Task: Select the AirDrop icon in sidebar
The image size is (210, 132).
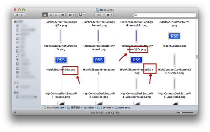Action: coord(17,60)
